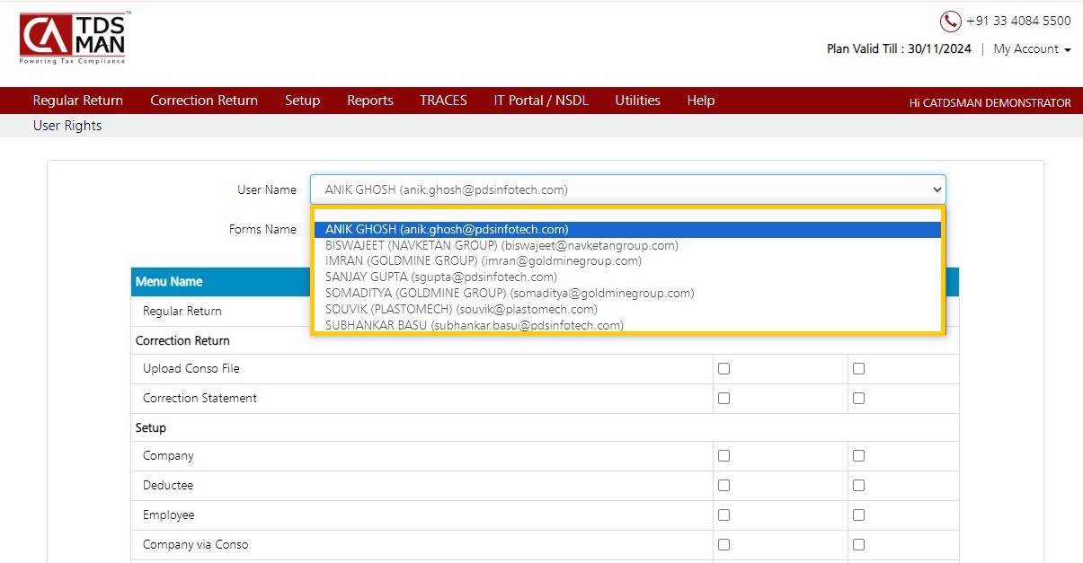
Task: Open the TRACES menu
Action: pos(443,101)
